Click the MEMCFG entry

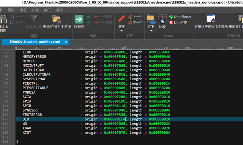click(x=29, y=61)
